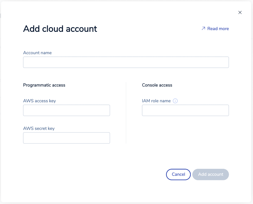This screenshot has height=204, width=253.
Task: Click into the AWS access key field
Action: 66,110
